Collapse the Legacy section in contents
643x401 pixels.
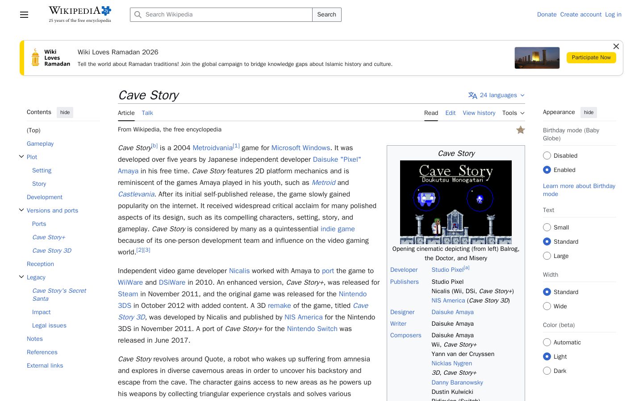[x=21, y=277]
